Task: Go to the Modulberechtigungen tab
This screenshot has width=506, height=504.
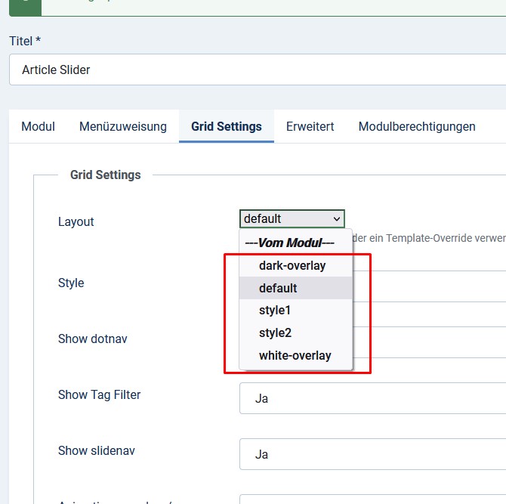Action: tap(417, 126)
